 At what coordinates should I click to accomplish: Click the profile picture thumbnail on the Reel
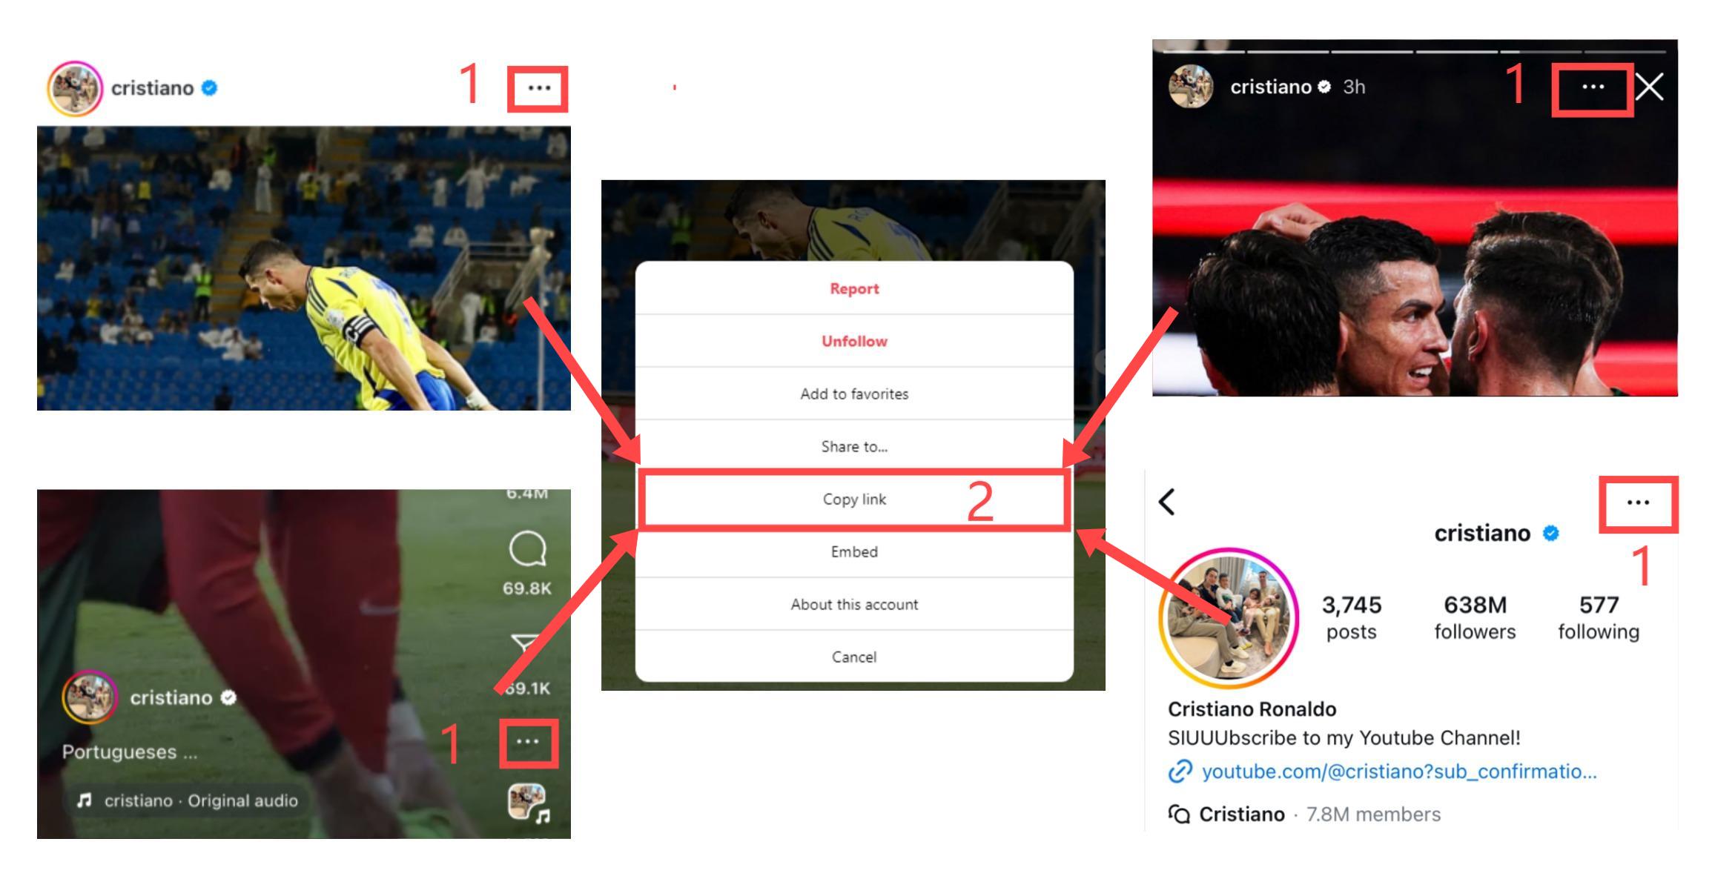90,695
